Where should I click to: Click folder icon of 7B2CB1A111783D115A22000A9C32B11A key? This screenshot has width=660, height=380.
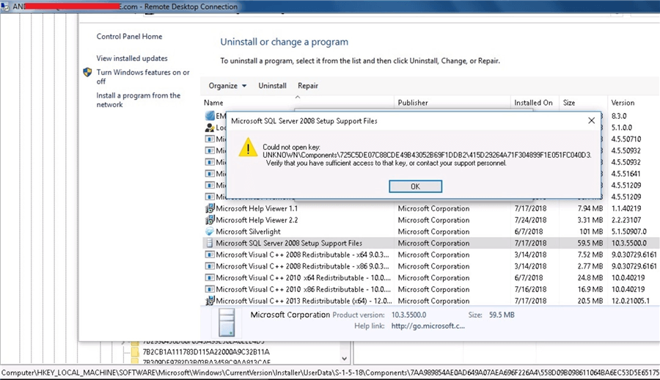tap(135, 352)
